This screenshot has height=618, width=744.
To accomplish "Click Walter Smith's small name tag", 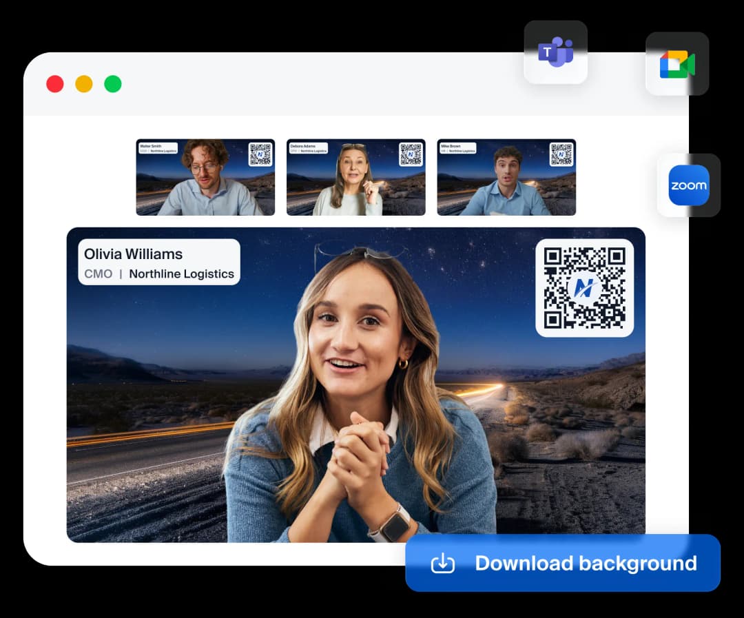I will tap(158, 148).
